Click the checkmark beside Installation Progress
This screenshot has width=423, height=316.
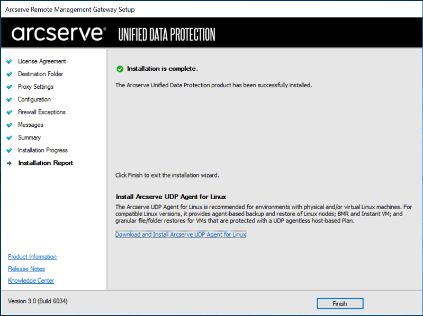pos(10,150)
